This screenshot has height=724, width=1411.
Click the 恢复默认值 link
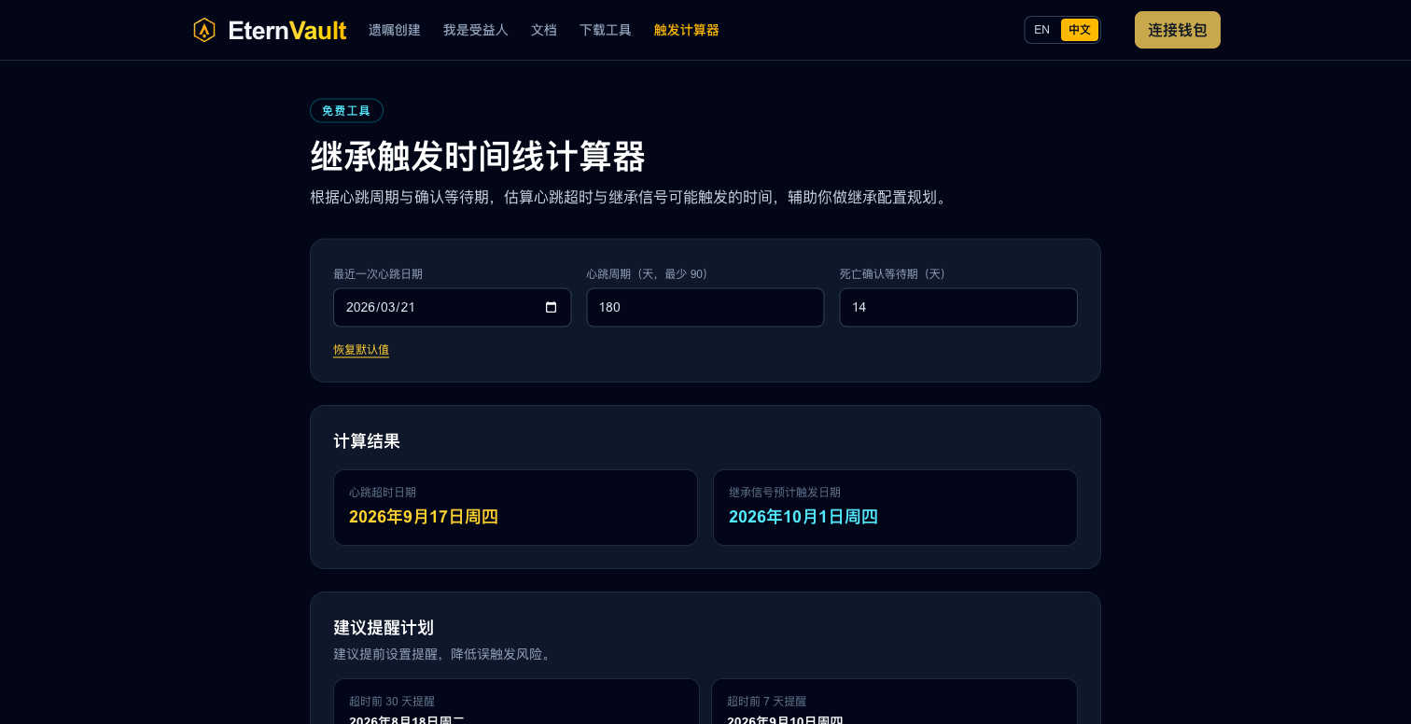[x=361, y=350]
